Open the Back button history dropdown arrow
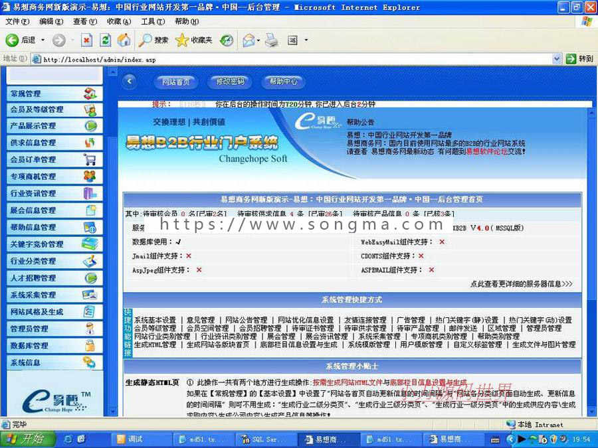 [x=43, y=40]
